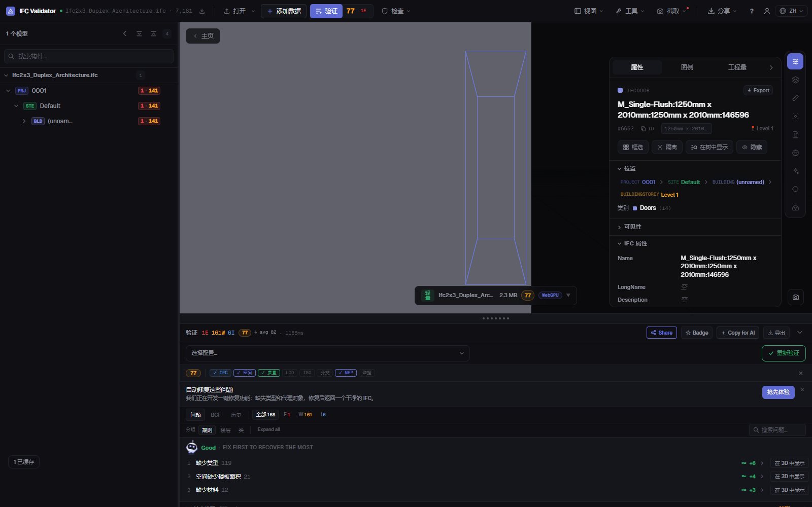Screen dimensions: 812x507
Task: Toggle the MEP validation category chip
Action: click(x=346, y=373)
